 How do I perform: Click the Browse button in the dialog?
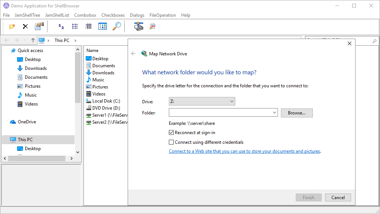pyautogui.click(x=297, y=113)
